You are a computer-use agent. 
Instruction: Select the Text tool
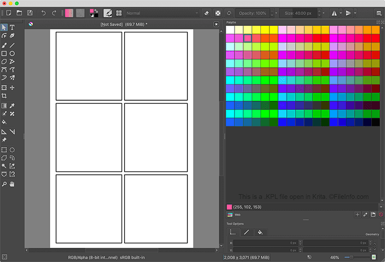(x=12, y=27)
